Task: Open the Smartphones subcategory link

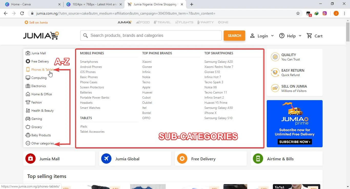Action: [89, 62]
